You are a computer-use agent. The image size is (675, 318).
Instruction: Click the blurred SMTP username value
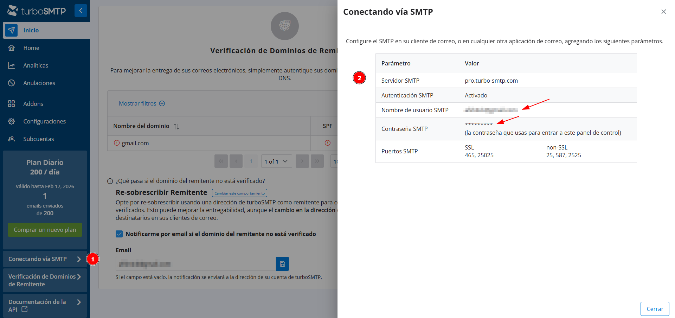tap(491, 110)
